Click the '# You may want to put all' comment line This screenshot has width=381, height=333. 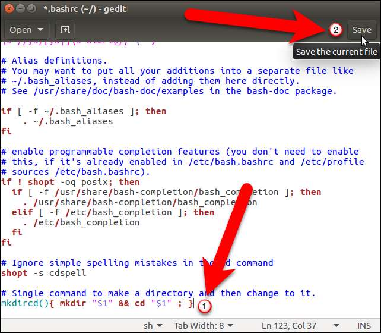pos(177,71)
